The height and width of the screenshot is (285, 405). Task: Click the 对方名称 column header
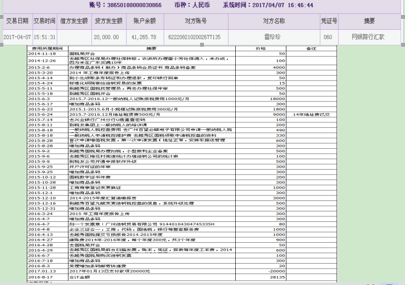tap(274, 21)
